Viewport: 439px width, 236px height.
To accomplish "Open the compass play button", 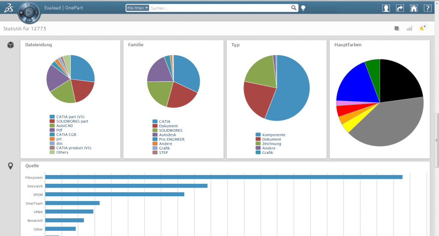I will [x=29, y=12].
